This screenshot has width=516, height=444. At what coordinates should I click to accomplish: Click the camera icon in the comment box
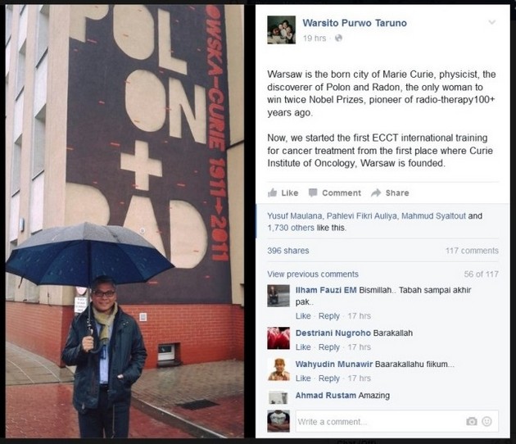point(472,421)
